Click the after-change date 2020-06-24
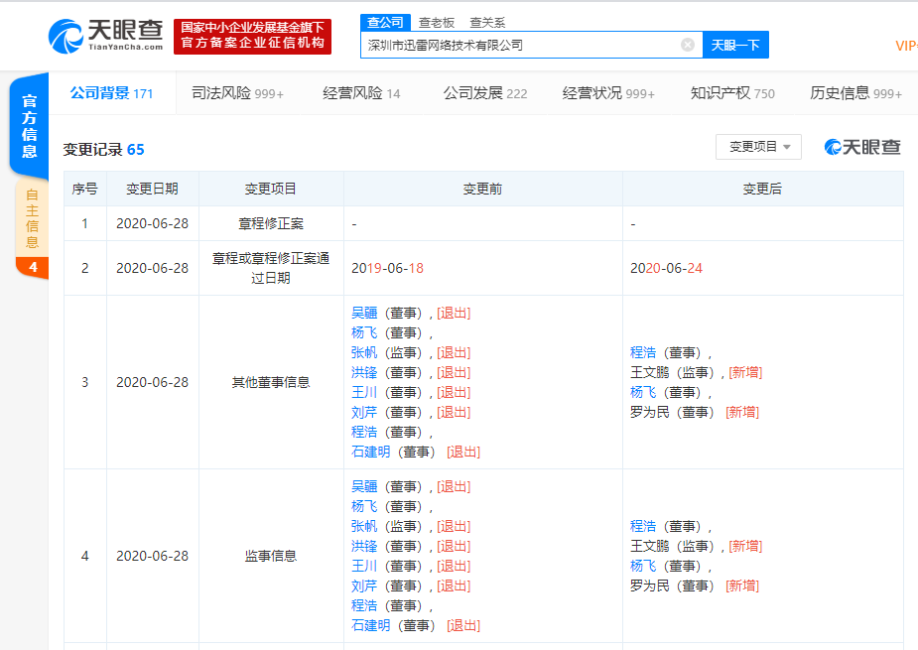Screen dimensions: 918x650 pos(666,268)
